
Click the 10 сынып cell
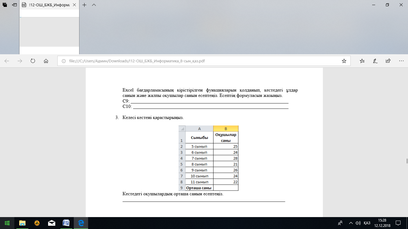(199, 176)
